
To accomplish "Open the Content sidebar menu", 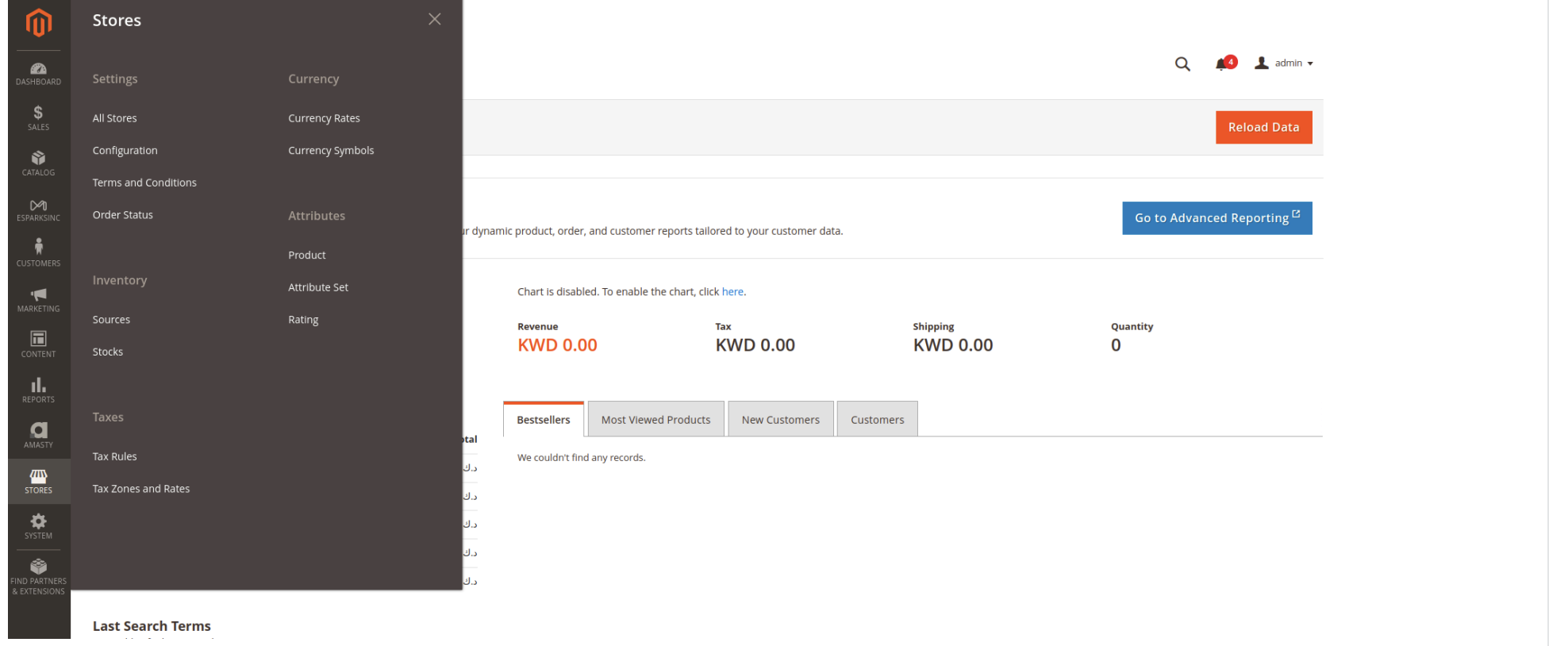I will tap(38, 344).
